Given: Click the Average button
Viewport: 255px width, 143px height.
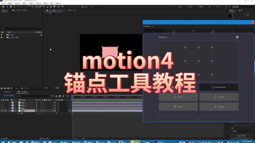Looking at the screenshot, I should [219, 107].
